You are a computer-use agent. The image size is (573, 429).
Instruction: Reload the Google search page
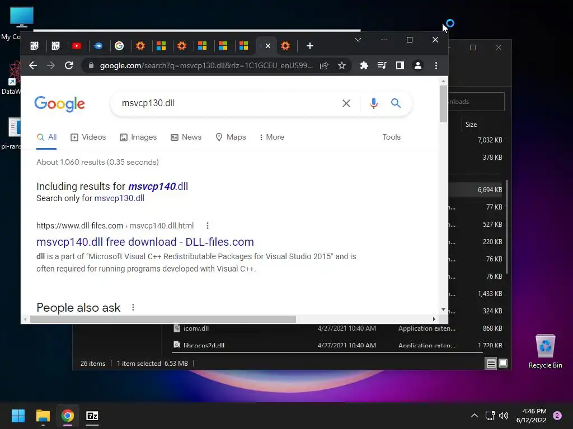tap(69, 66)
